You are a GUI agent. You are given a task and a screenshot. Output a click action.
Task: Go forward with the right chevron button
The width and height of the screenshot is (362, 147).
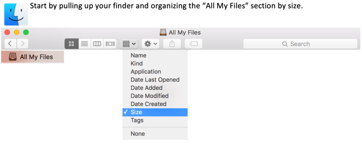pyautogui.click(x=23, y=44)
